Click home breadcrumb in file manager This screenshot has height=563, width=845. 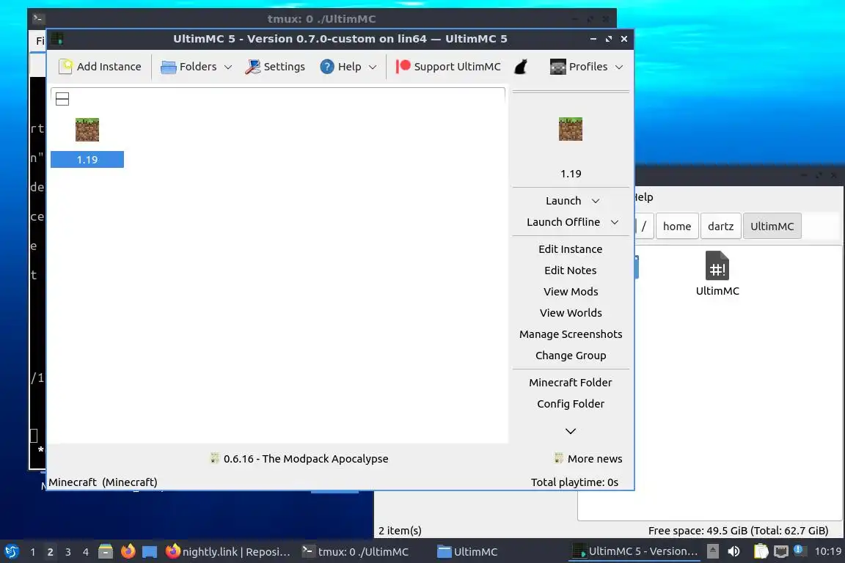[x=677, y=227]
